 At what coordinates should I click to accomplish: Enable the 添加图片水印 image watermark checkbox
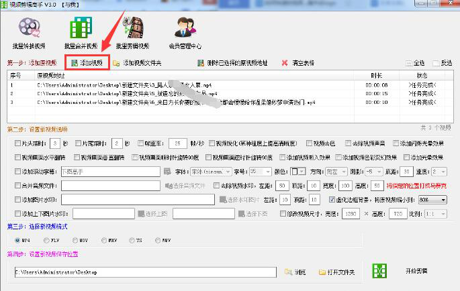coord(17,200)
